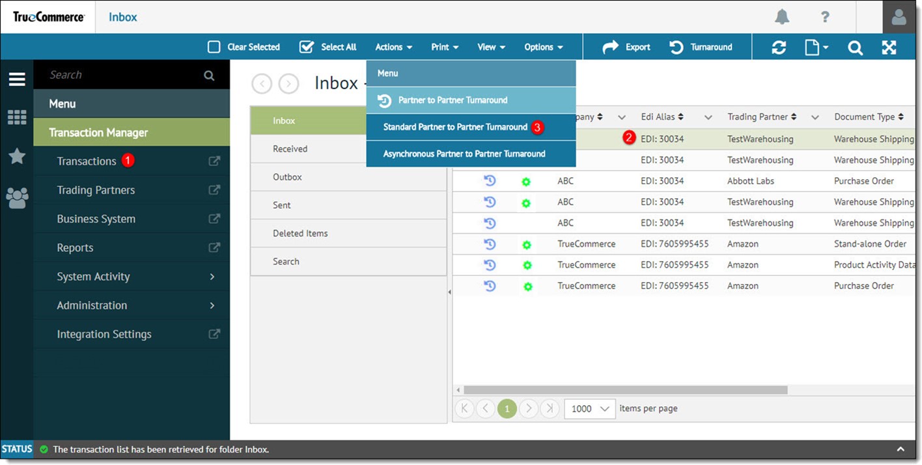Open the Actions dropdown menu
The image size is (922, 465).
tap(393, 47)
